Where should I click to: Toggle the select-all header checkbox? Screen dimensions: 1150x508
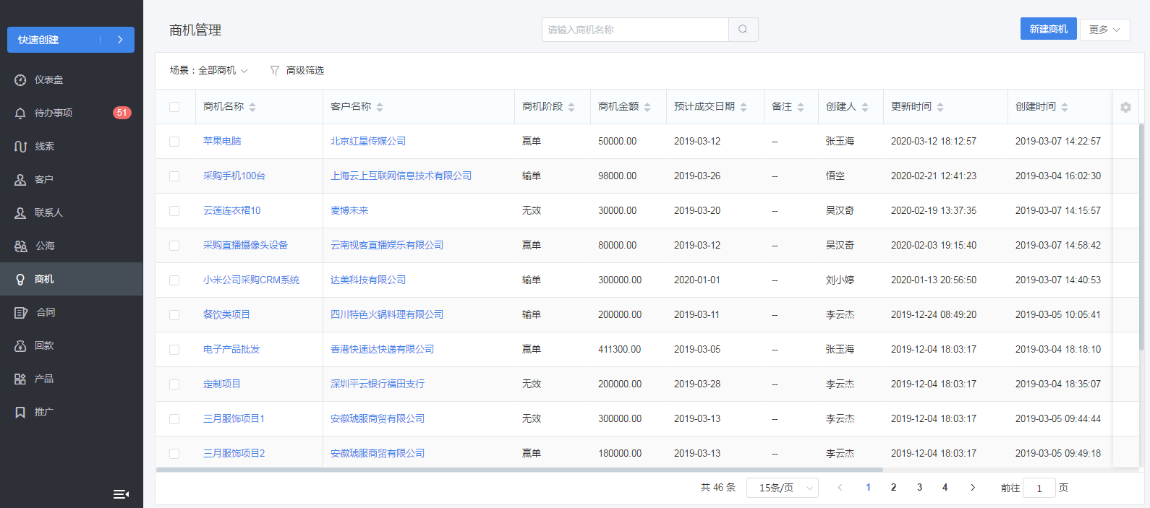(174, 107)
